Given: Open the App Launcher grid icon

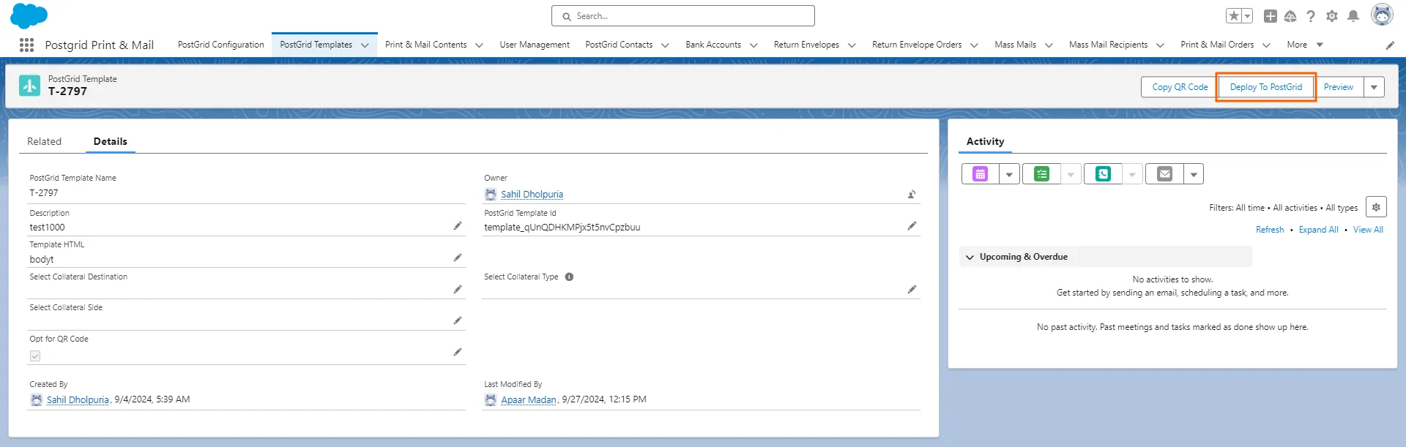Looking at the screenshot, I should (26, 45).
